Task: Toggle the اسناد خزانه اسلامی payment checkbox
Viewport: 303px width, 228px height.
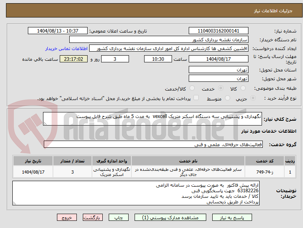Action: [x=196, y=98]
